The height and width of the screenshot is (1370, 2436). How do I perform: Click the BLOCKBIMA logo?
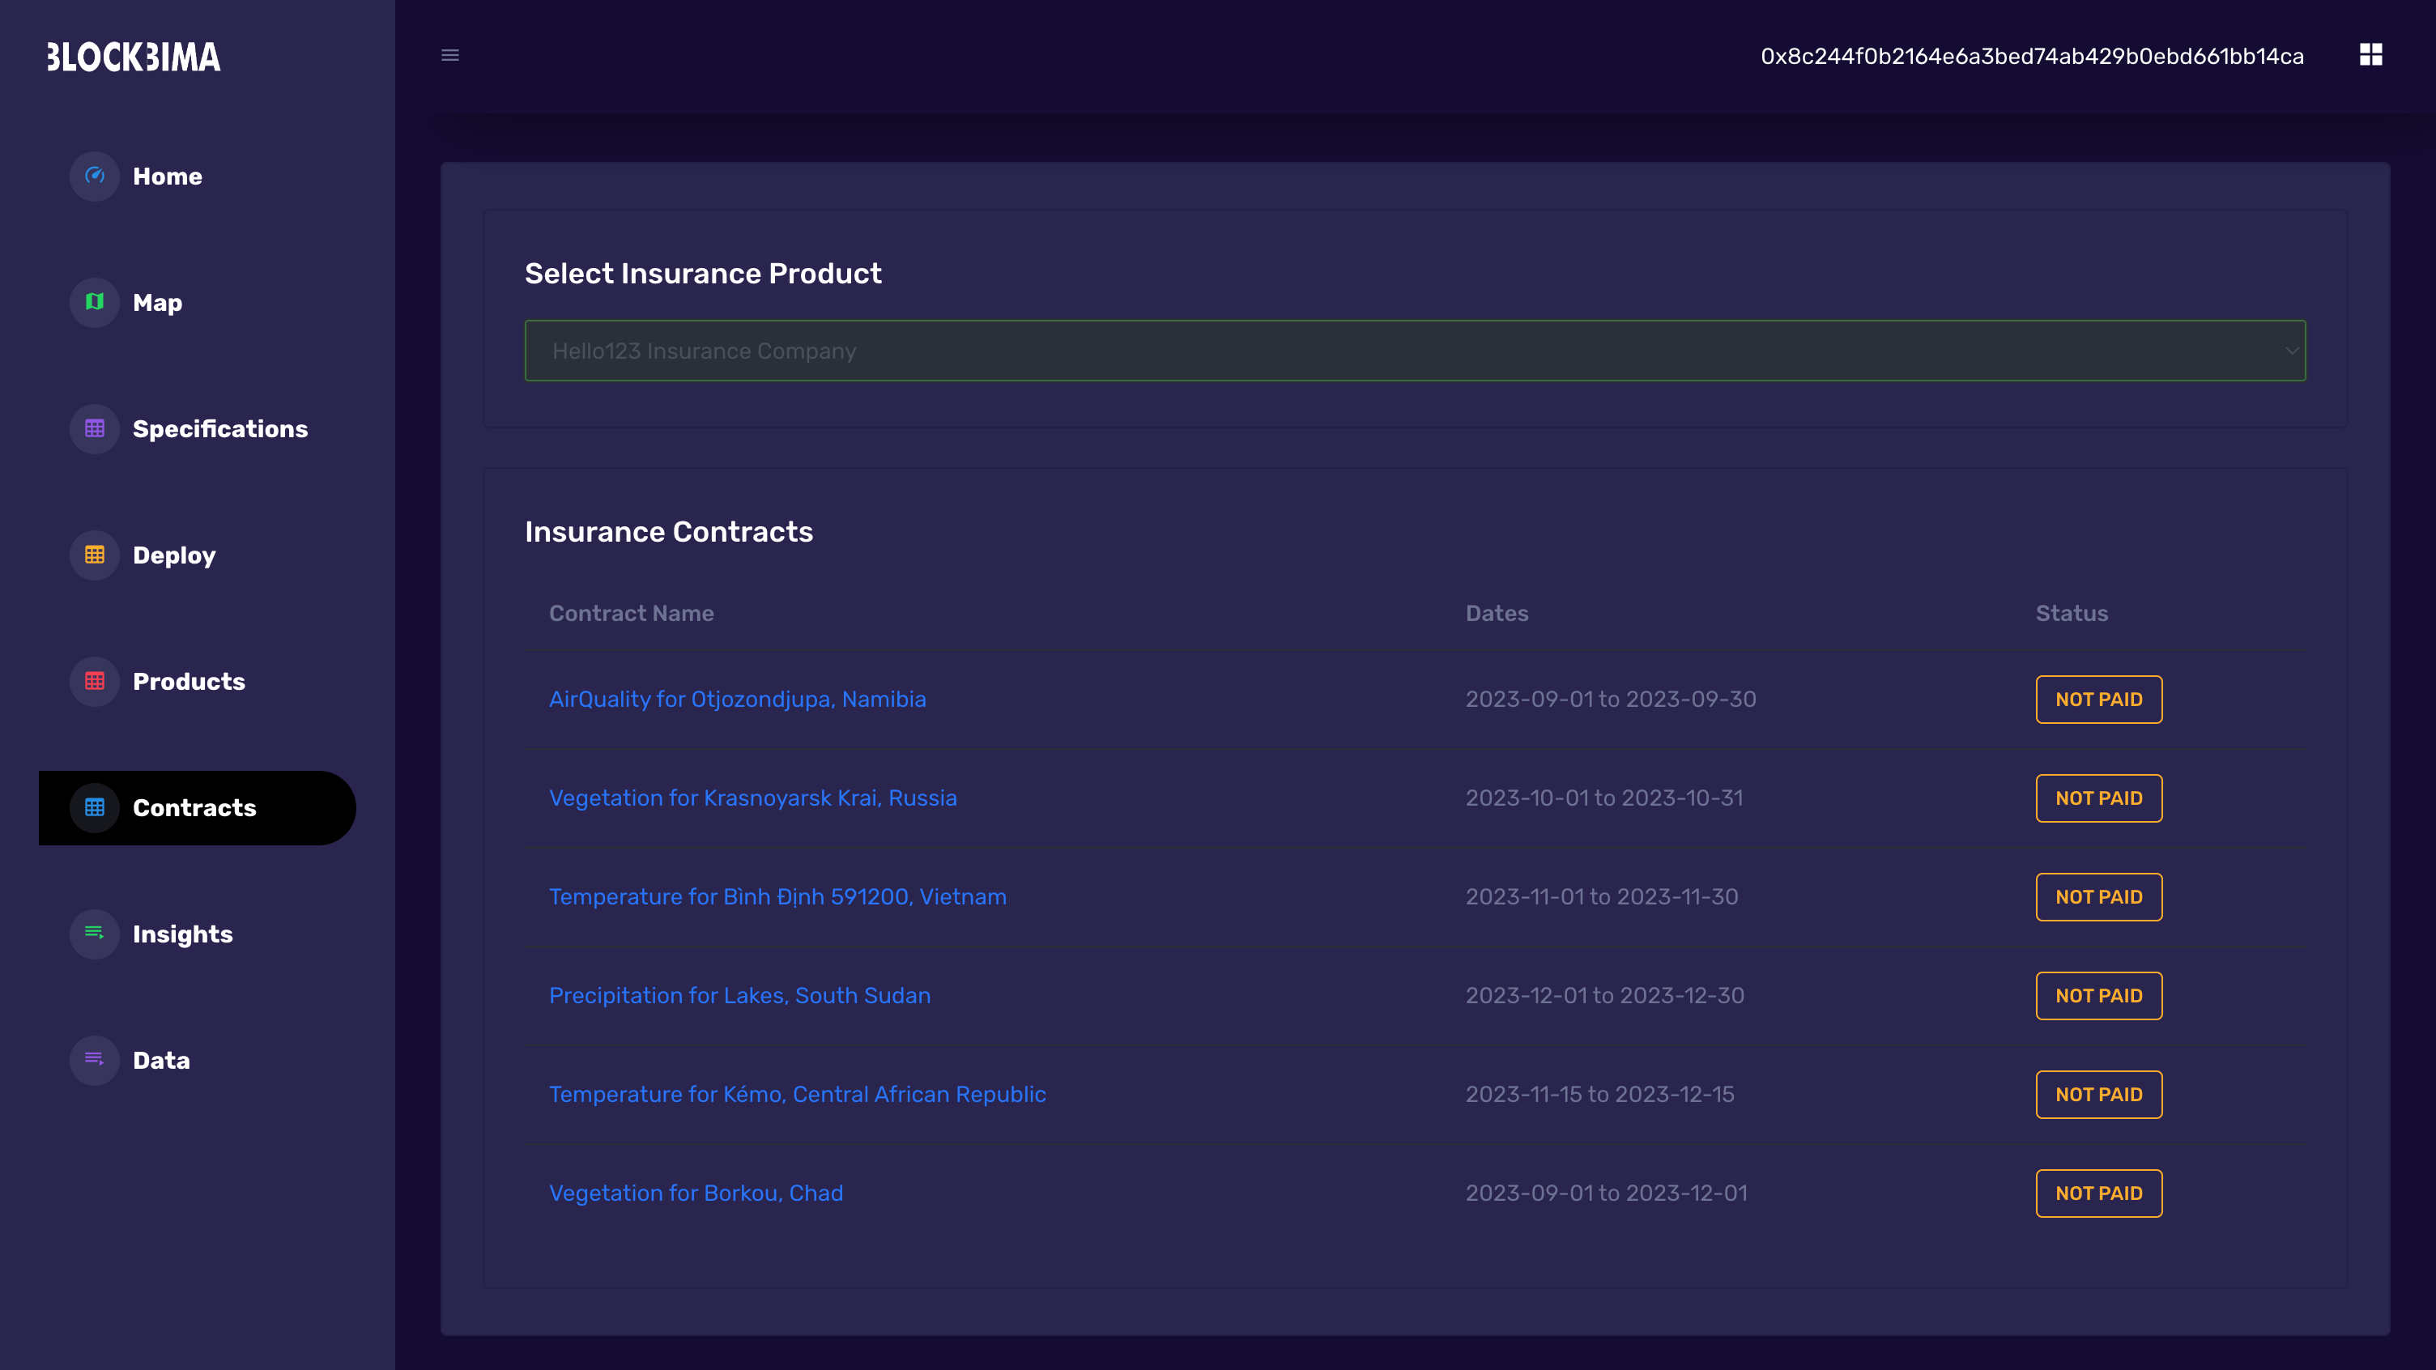coord(134,57)
